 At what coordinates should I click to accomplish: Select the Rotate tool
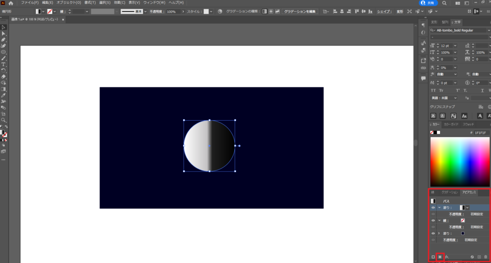(3, 71)
